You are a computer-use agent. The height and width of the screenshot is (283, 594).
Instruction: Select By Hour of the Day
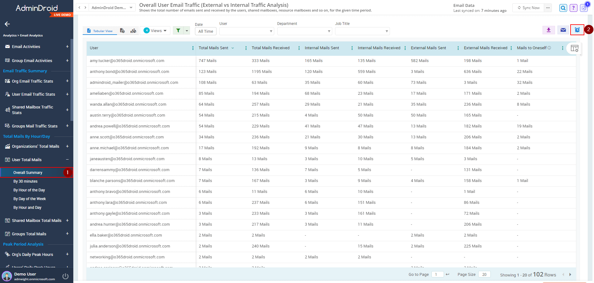coord(29,190)
